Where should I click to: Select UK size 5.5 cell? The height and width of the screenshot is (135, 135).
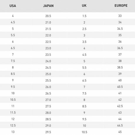click(x=84, y=67)
